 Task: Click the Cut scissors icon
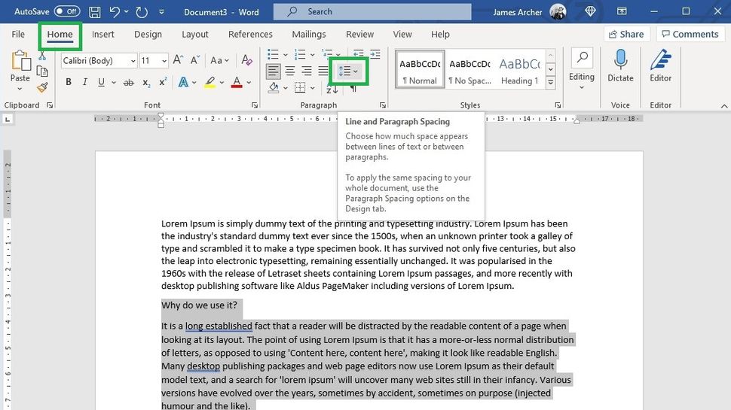(x=42, y=56)
